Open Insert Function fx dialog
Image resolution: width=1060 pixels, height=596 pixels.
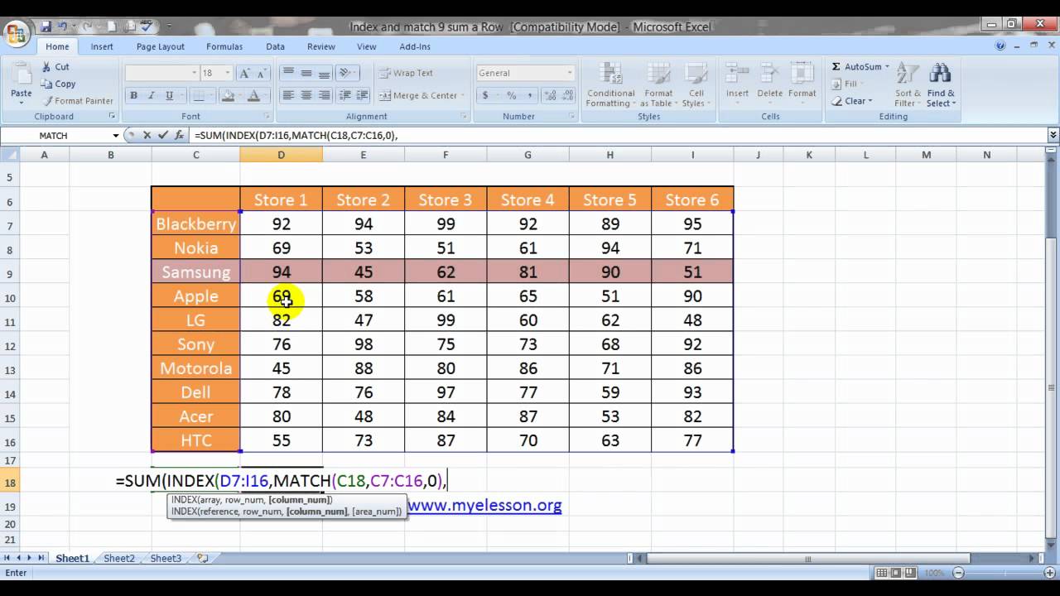[179, 135]
